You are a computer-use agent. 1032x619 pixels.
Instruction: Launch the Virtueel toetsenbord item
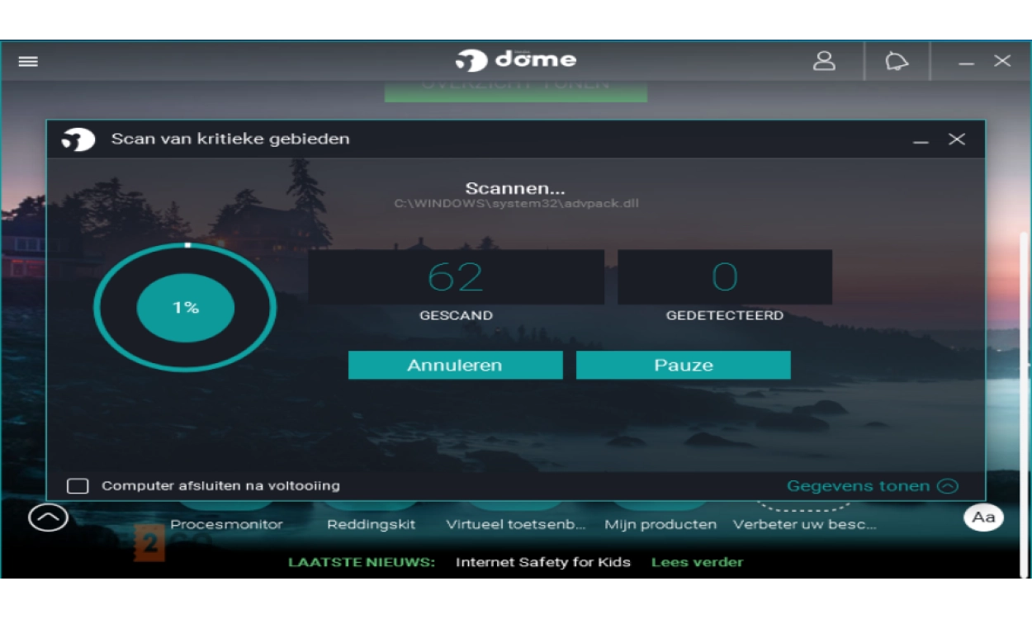515,524
